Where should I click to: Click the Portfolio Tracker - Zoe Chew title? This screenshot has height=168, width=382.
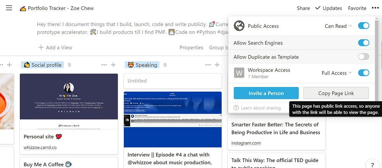61,8
